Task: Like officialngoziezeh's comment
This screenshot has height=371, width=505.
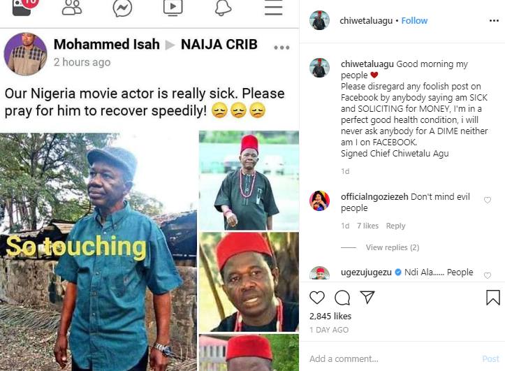Action: 487,201
